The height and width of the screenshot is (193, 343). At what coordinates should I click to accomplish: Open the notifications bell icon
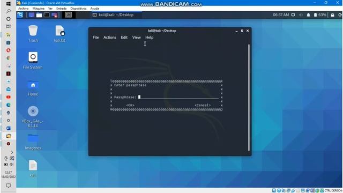coord(308,15)
